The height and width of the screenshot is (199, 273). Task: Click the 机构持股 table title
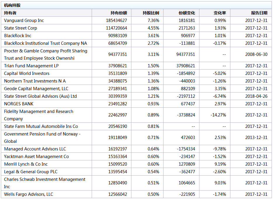12,5
